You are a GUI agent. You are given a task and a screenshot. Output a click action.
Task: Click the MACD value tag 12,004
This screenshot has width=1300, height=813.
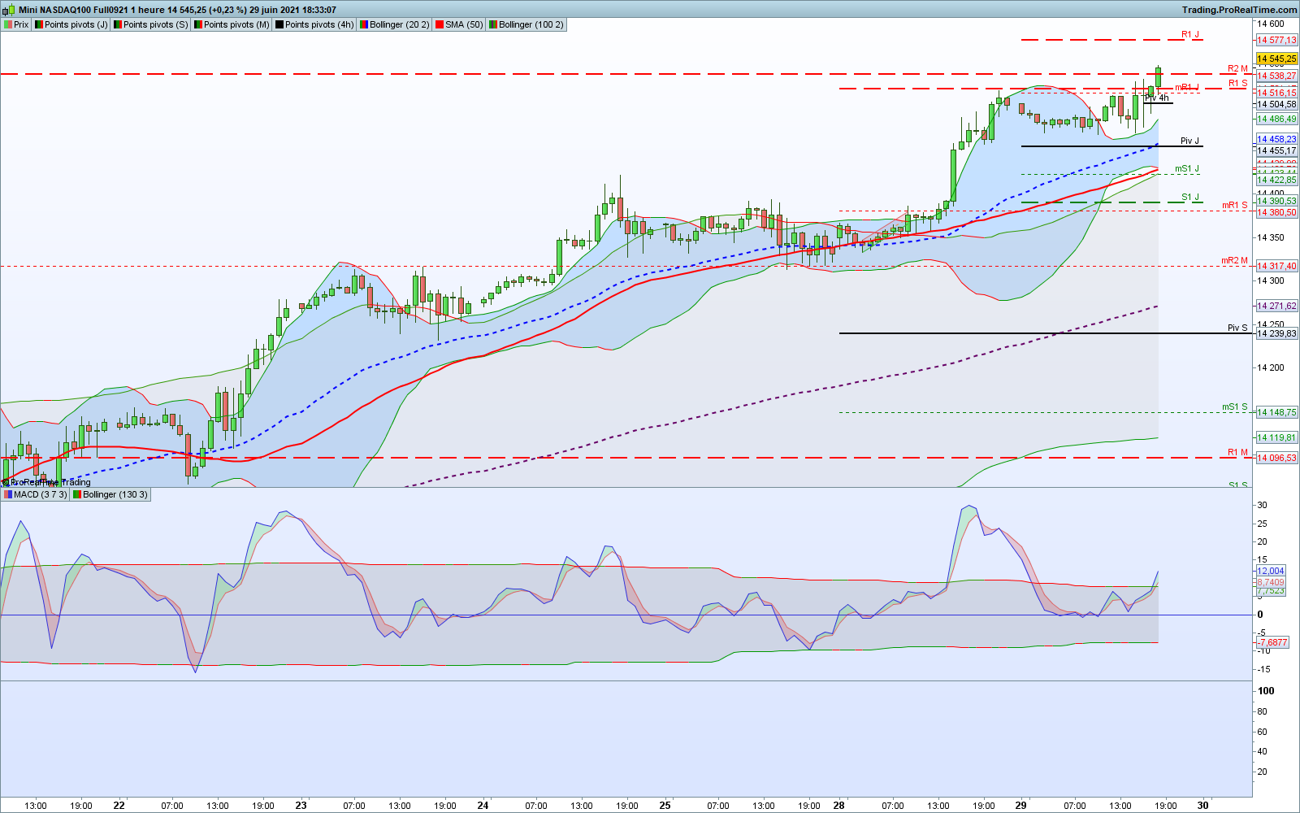[1271, 571]
